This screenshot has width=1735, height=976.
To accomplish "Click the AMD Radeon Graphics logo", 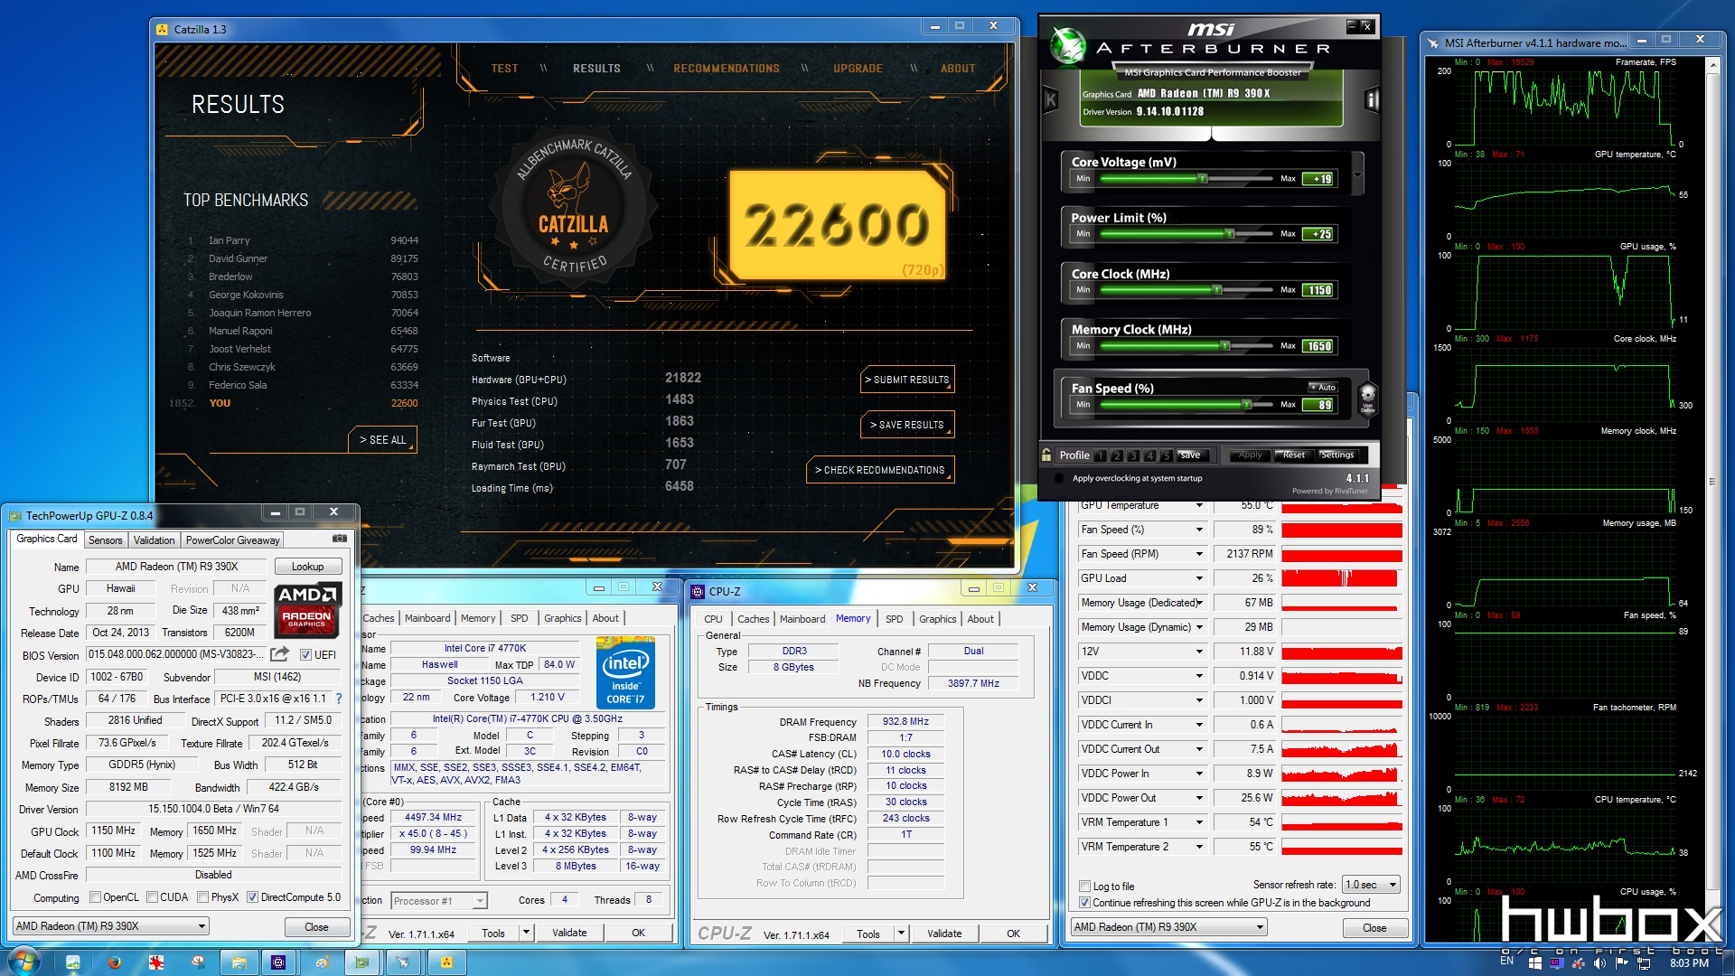I will (x=307, y=610).
